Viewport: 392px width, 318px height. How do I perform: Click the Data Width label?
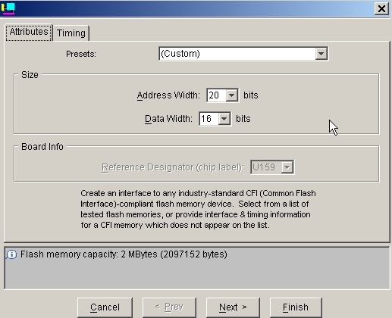tap(168, 119)
